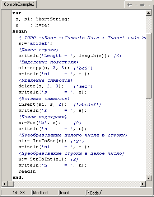This screenshot has height=197, width=154.
Task: Click the line 's, s1: ShortString;'
Action: click(42, 19)
